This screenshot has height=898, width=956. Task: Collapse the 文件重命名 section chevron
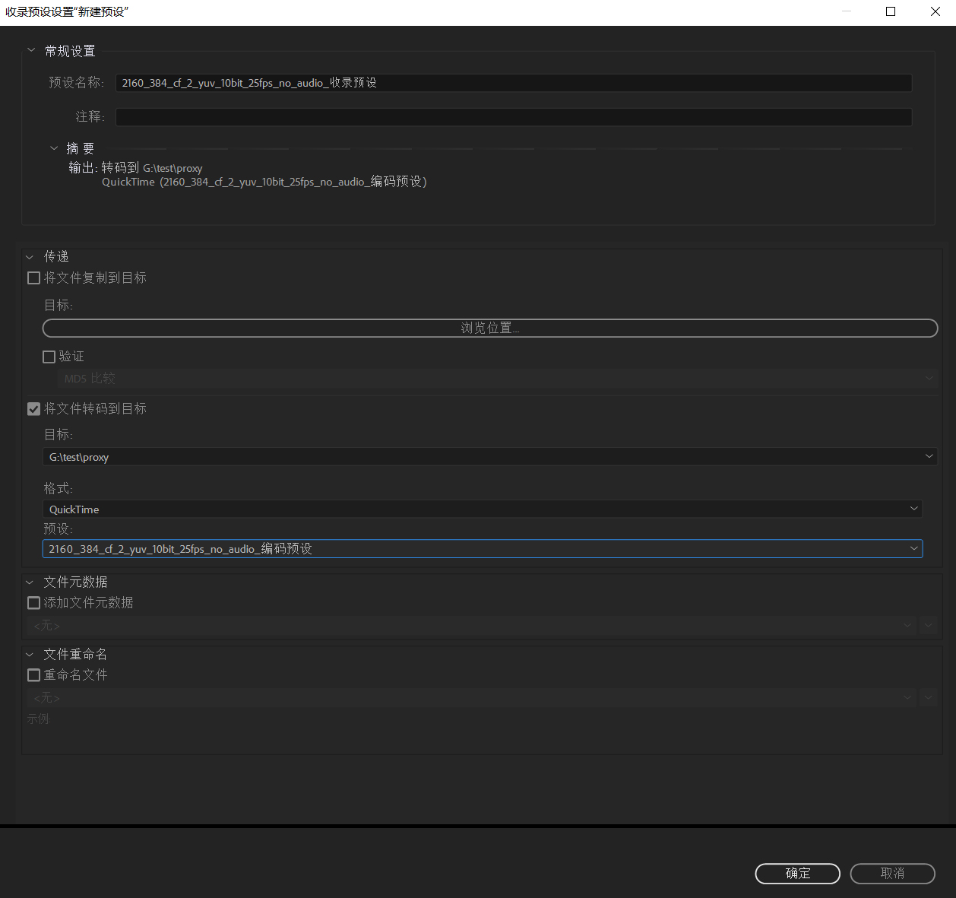30,655
